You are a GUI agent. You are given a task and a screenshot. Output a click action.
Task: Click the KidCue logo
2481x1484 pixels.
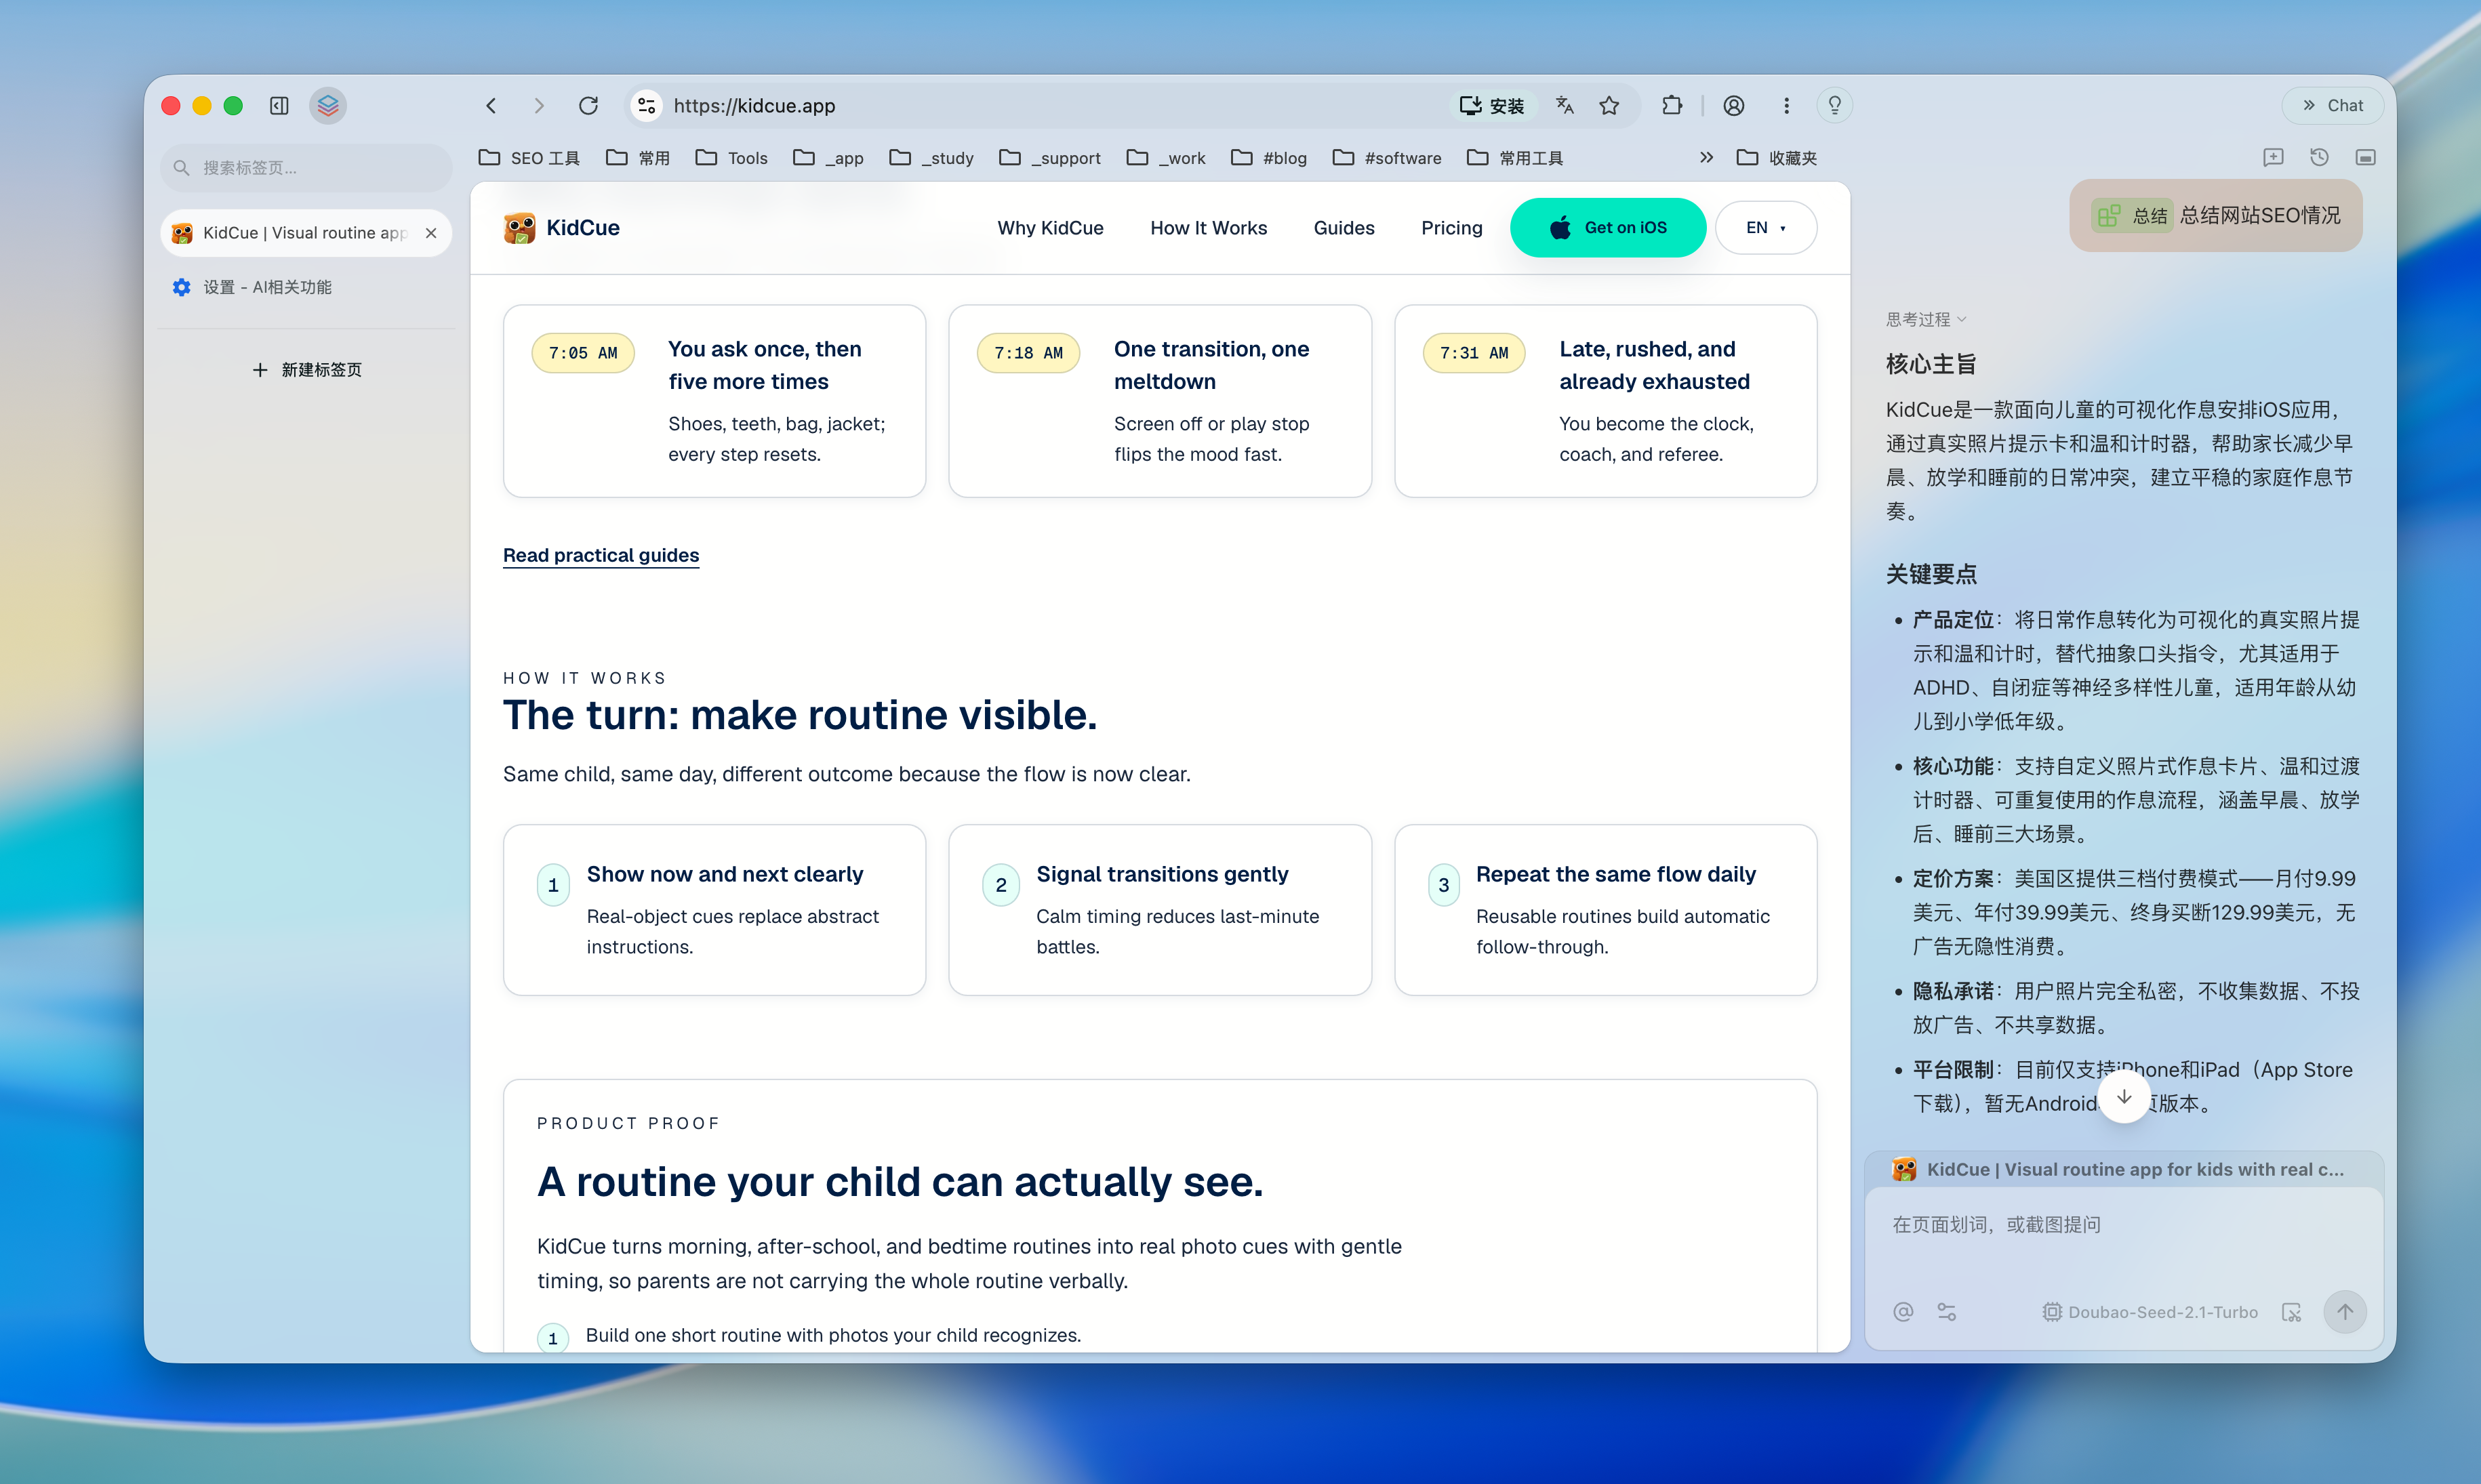tap(561, 228)
